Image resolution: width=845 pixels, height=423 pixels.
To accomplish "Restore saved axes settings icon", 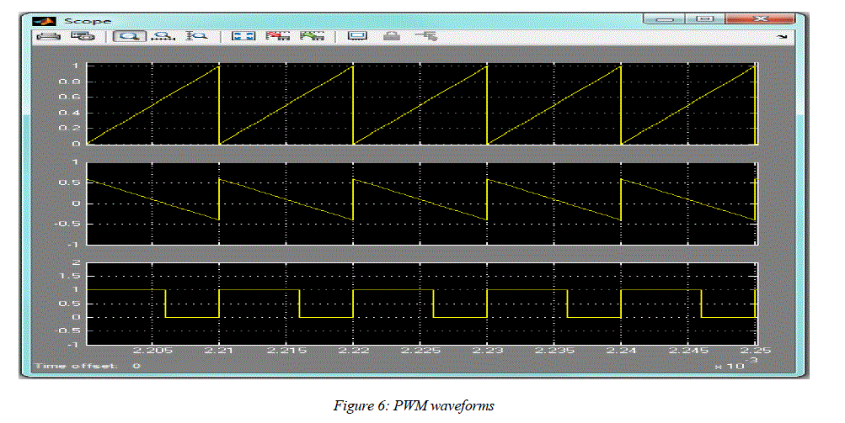I will click(x=312, y=36).
